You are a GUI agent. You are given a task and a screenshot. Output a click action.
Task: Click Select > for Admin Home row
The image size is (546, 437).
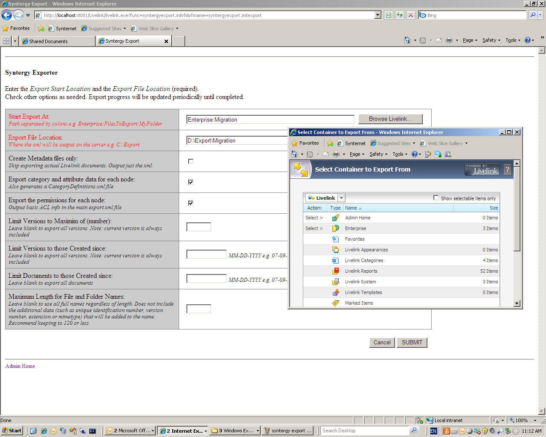coord(314,218)
